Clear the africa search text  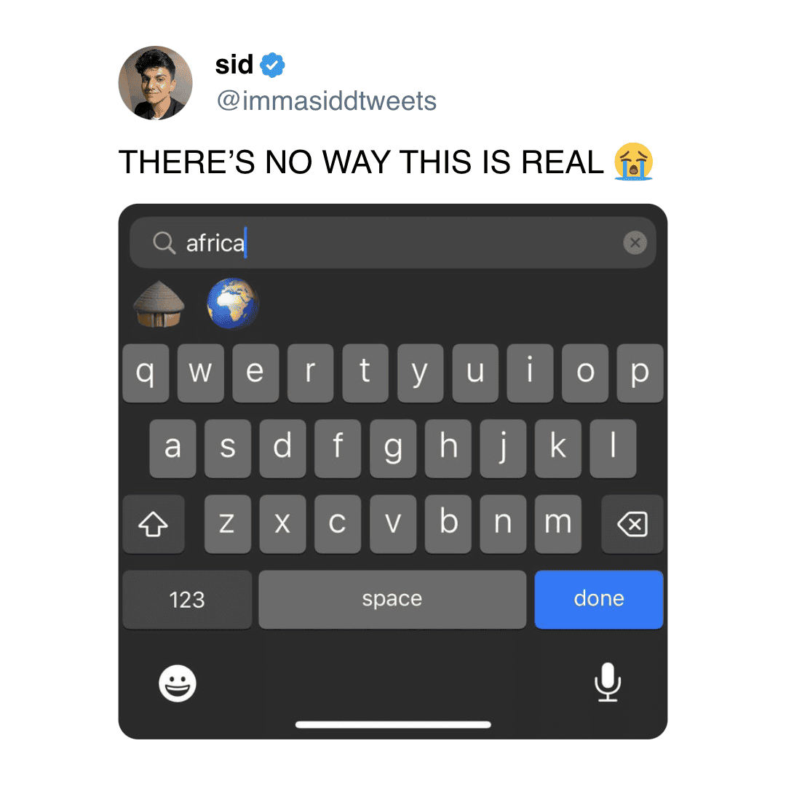tap(635, 242)
